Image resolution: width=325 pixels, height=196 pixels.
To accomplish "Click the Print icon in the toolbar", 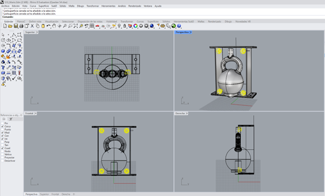I will click(x=21, y=26).
